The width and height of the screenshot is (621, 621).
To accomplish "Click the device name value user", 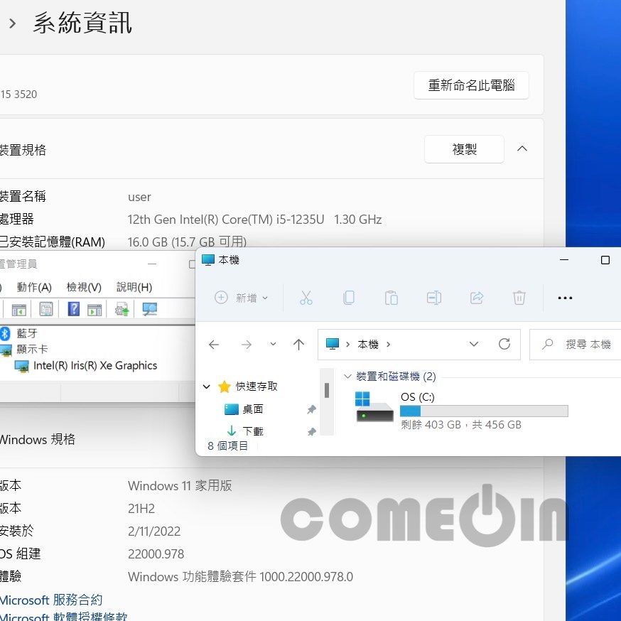I will click(139, 197).
